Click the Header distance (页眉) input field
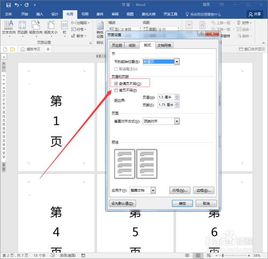This screenshot has width=268, height=259. 166,97
